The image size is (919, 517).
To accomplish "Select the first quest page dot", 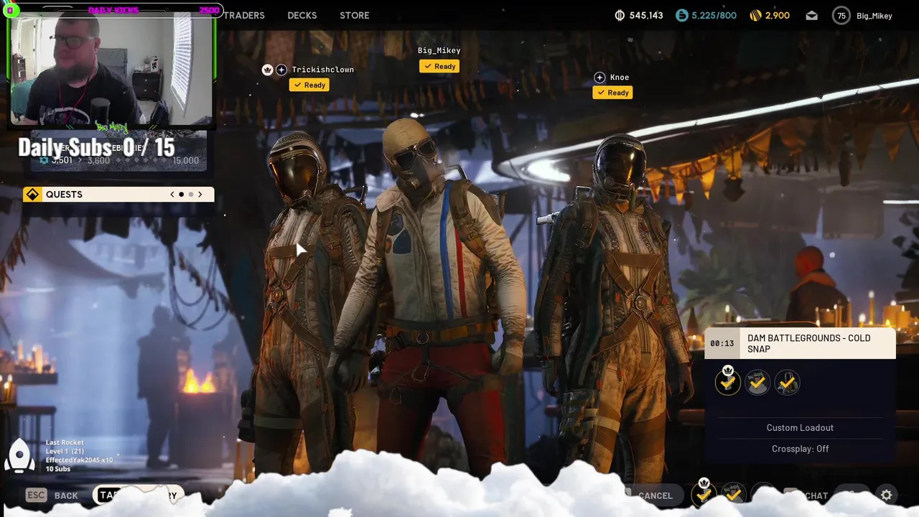I will [182, 195].
